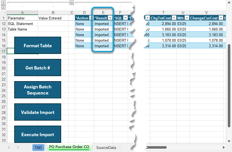Open the PO Purchase Order CO sheet tab

click(69, 147)
